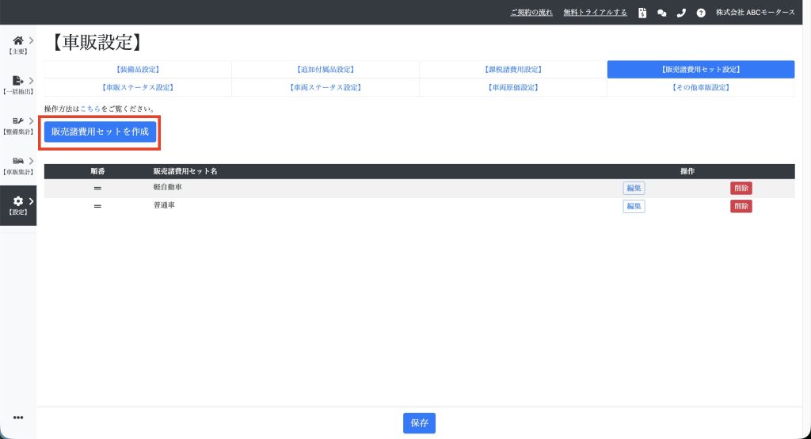Click the 【設定】 gear icon in sidebar
The height and width of the screenshot is (439, 811).
tap(17, 204)
